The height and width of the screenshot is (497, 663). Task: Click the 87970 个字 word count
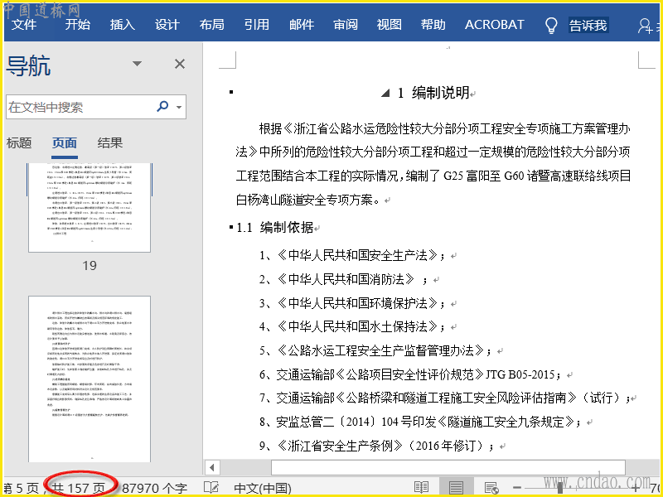point(154,488)
